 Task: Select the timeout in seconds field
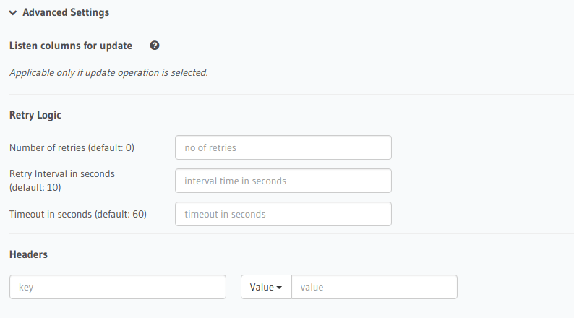click(x=283, y=214)
